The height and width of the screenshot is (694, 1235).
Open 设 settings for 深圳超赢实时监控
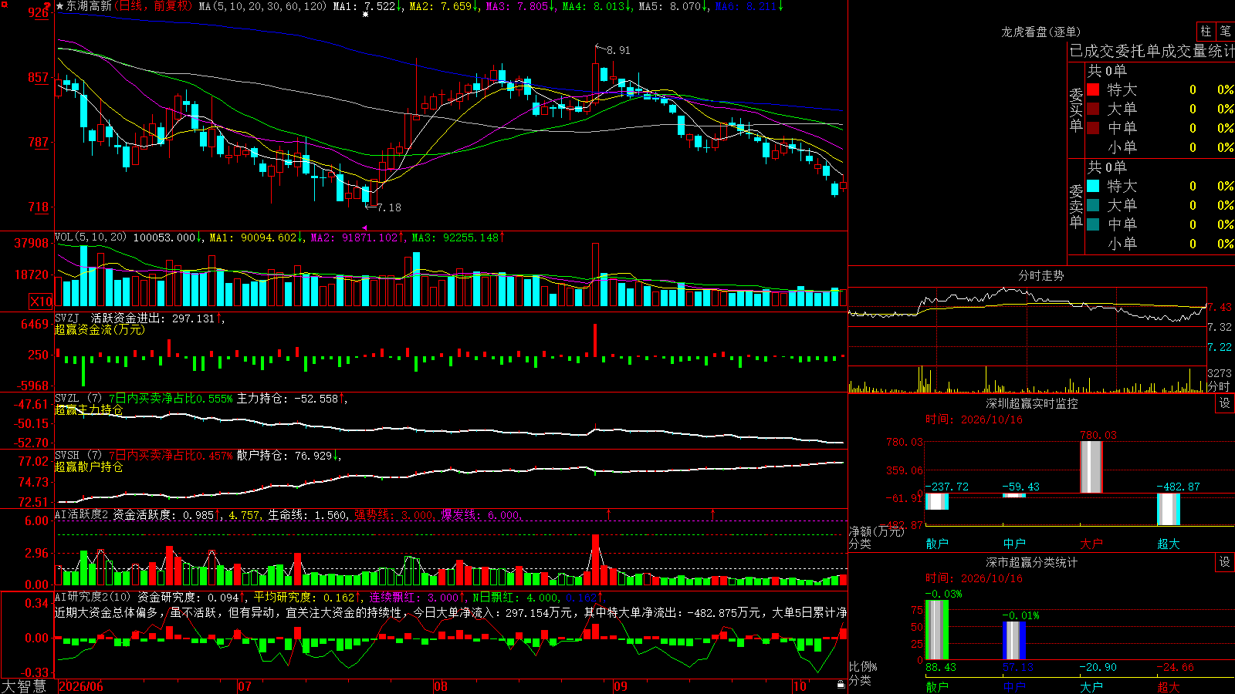(1225, 403)
